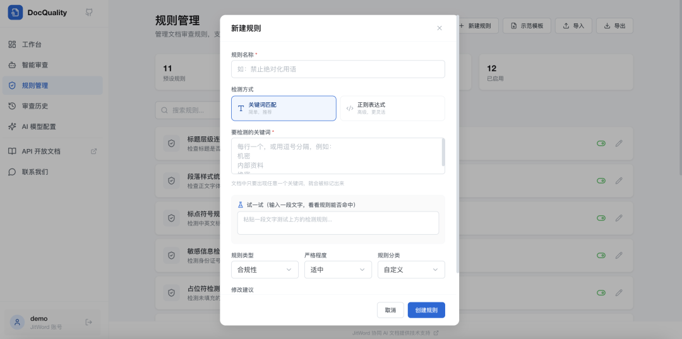The width and height of the screenshot is (682, 339).
Task: Select 关键词匹配 detection method
Action: point(284,108)
